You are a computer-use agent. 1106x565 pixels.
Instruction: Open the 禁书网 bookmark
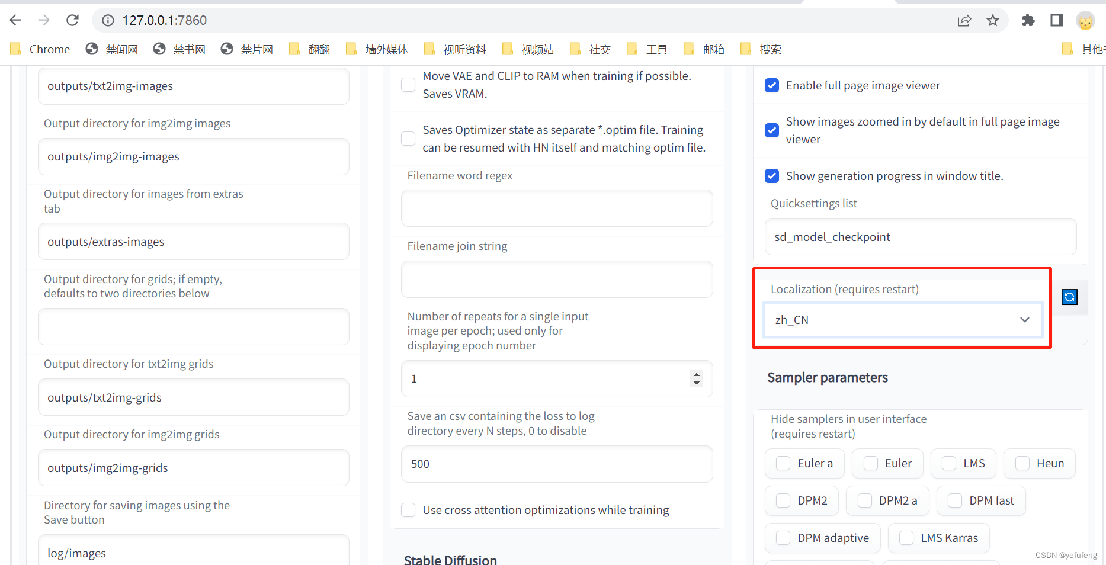(x=179, y=49)
